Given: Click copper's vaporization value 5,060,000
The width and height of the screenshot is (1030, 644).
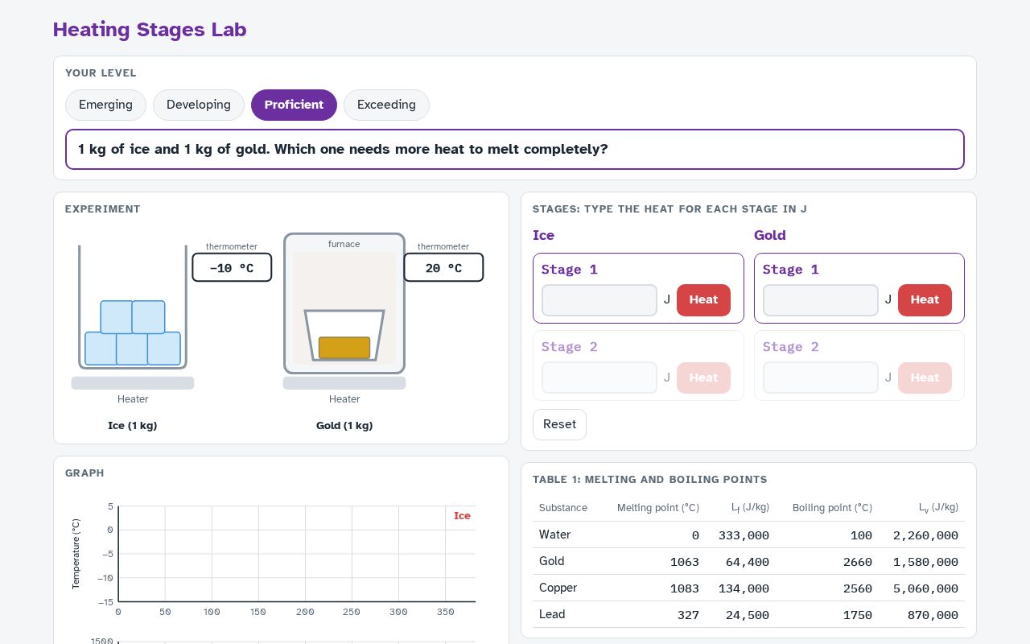Looking at the screenshot, I should coord(925,588).
